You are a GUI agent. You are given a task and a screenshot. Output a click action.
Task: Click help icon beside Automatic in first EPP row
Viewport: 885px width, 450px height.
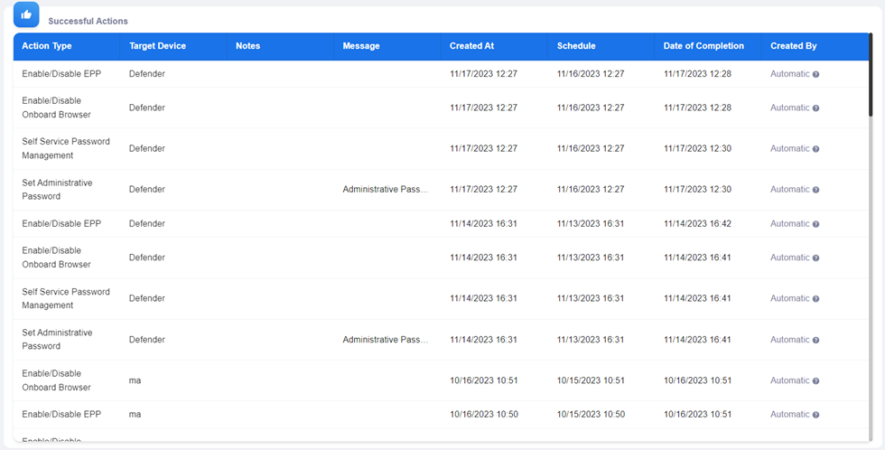click(815, 74)
